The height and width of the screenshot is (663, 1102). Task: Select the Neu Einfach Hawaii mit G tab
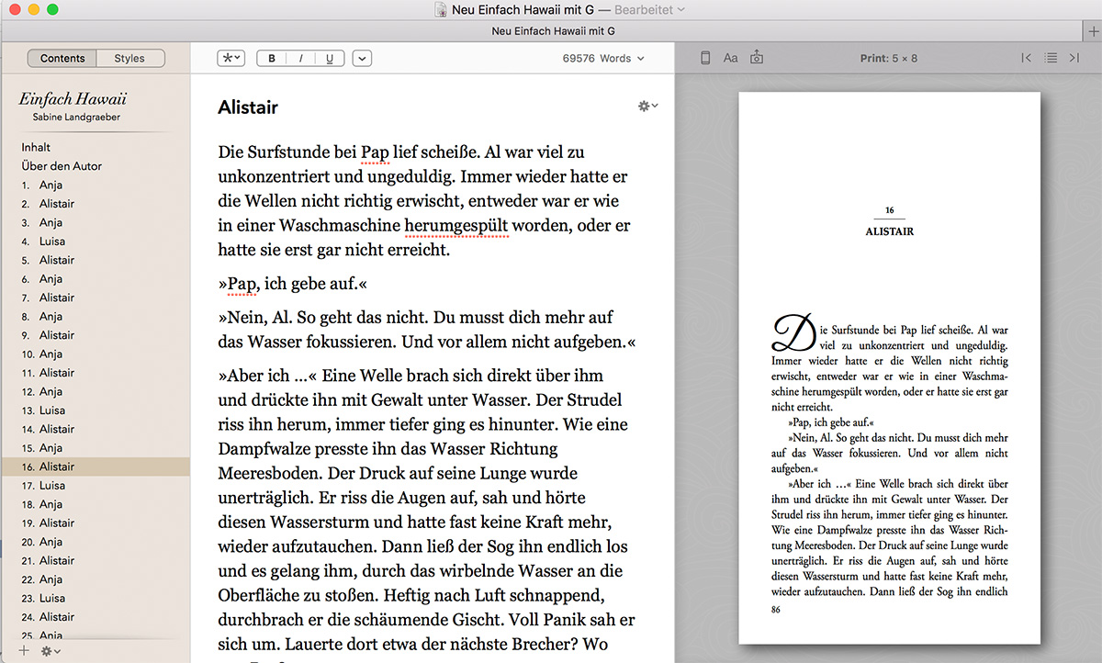553,31
